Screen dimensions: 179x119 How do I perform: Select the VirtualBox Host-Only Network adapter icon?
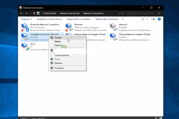(25, 37)
